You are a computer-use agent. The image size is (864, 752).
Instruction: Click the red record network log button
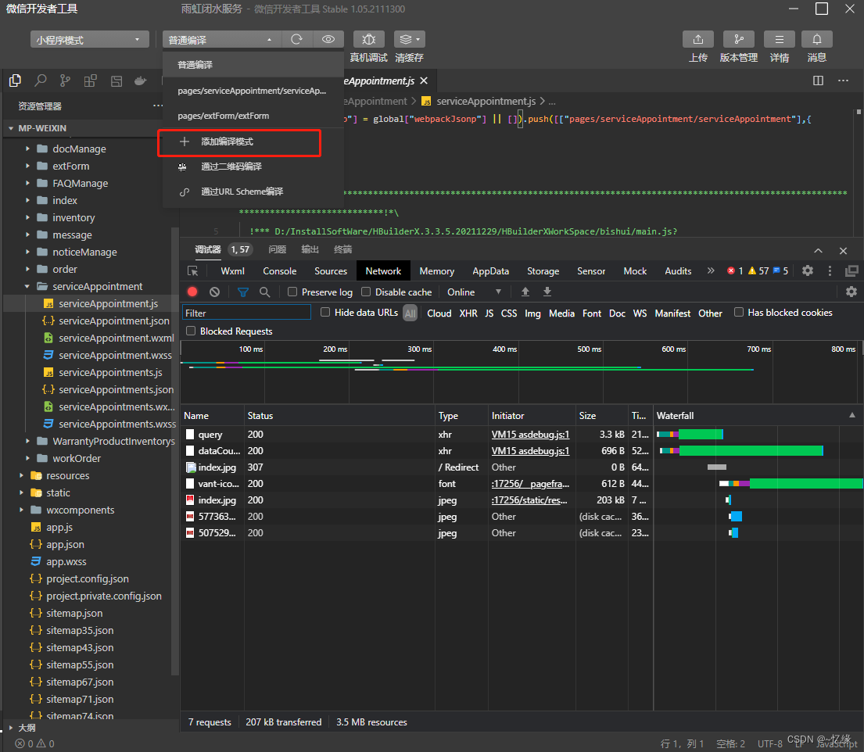tap(192, 292)
